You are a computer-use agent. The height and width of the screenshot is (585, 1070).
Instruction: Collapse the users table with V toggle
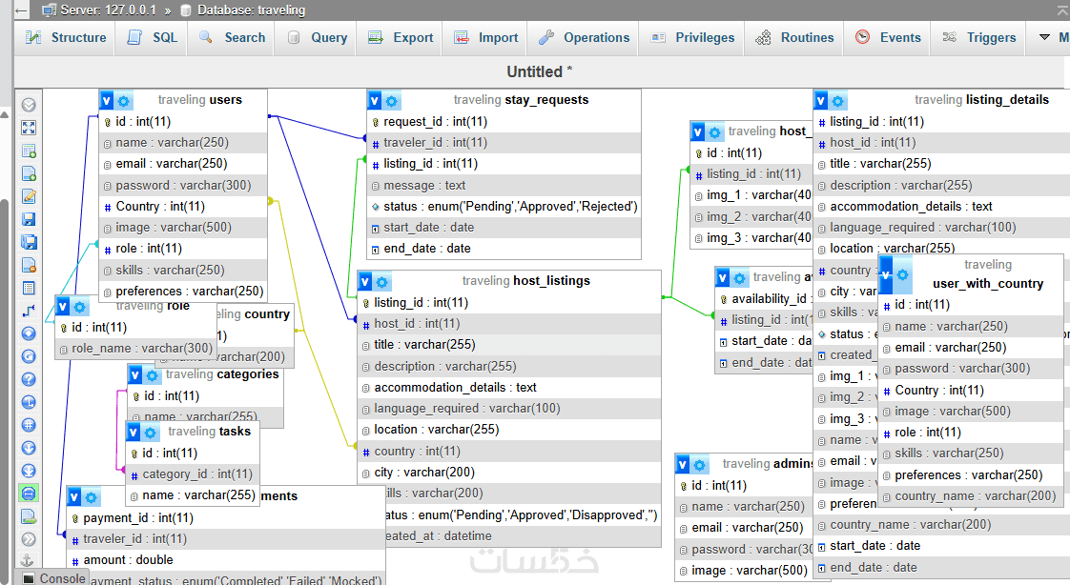[x=107, y=101]
